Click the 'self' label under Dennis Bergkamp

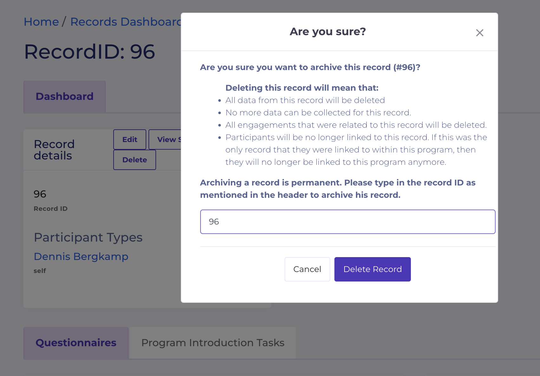(39, 270)
